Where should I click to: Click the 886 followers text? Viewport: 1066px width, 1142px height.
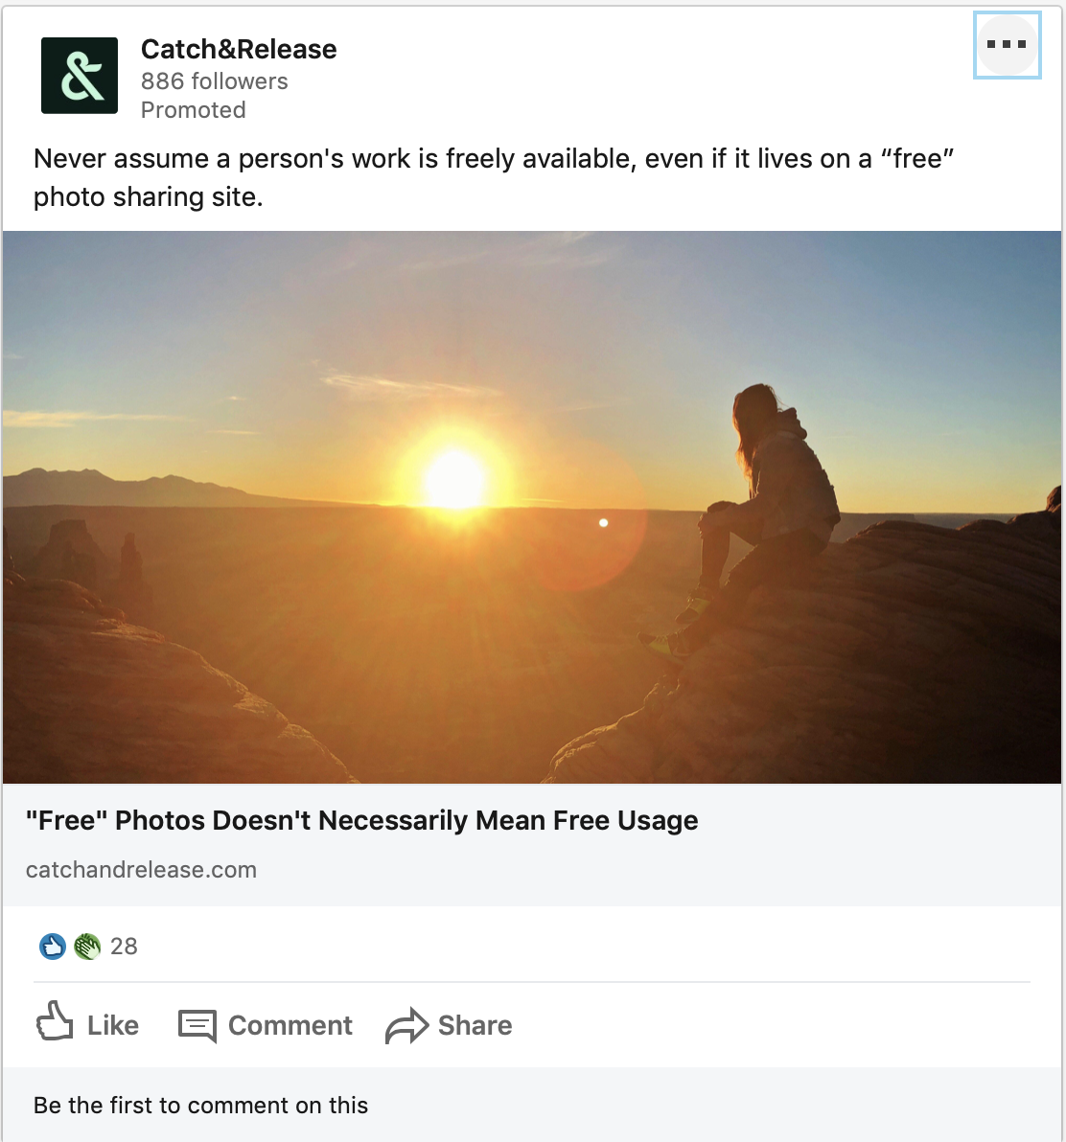pyautogui.click(x=214, y=81)
